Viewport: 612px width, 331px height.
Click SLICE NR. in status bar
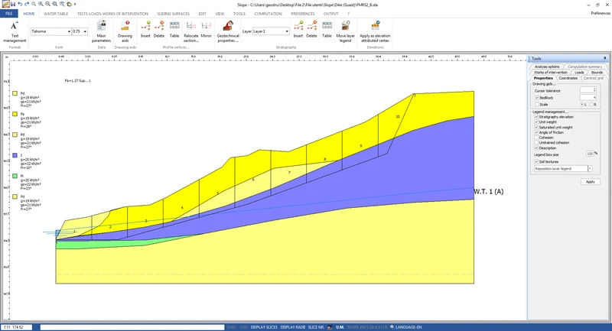tap(316, 327)
